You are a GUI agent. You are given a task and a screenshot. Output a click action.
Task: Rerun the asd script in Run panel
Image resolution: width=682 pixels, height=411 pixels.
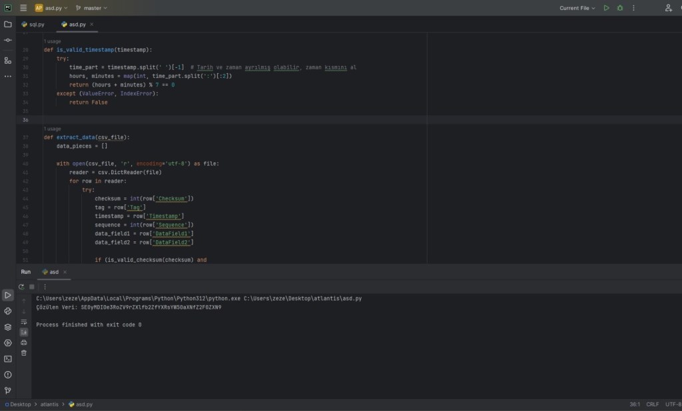click(x=22, y=287)
